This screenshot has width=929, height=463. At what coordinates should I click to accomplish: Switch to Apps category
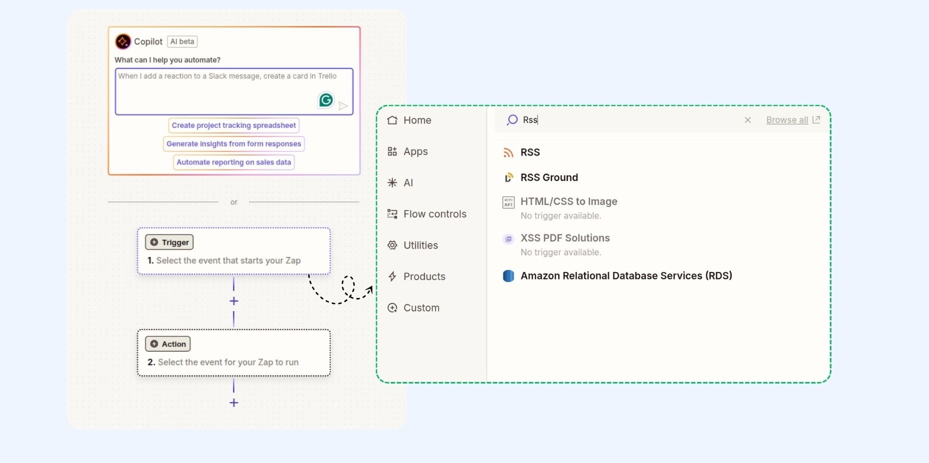415,151
